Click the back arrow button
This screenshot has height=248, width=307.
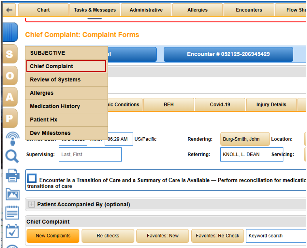(x=9, y=10)
